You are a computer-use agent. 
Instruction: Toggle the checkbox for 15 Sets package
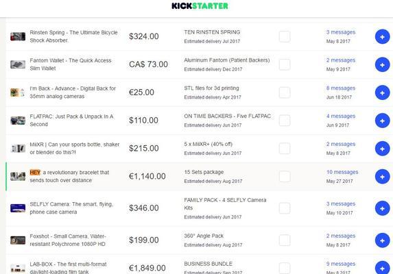pyautogui.click(x=285, y=177)
